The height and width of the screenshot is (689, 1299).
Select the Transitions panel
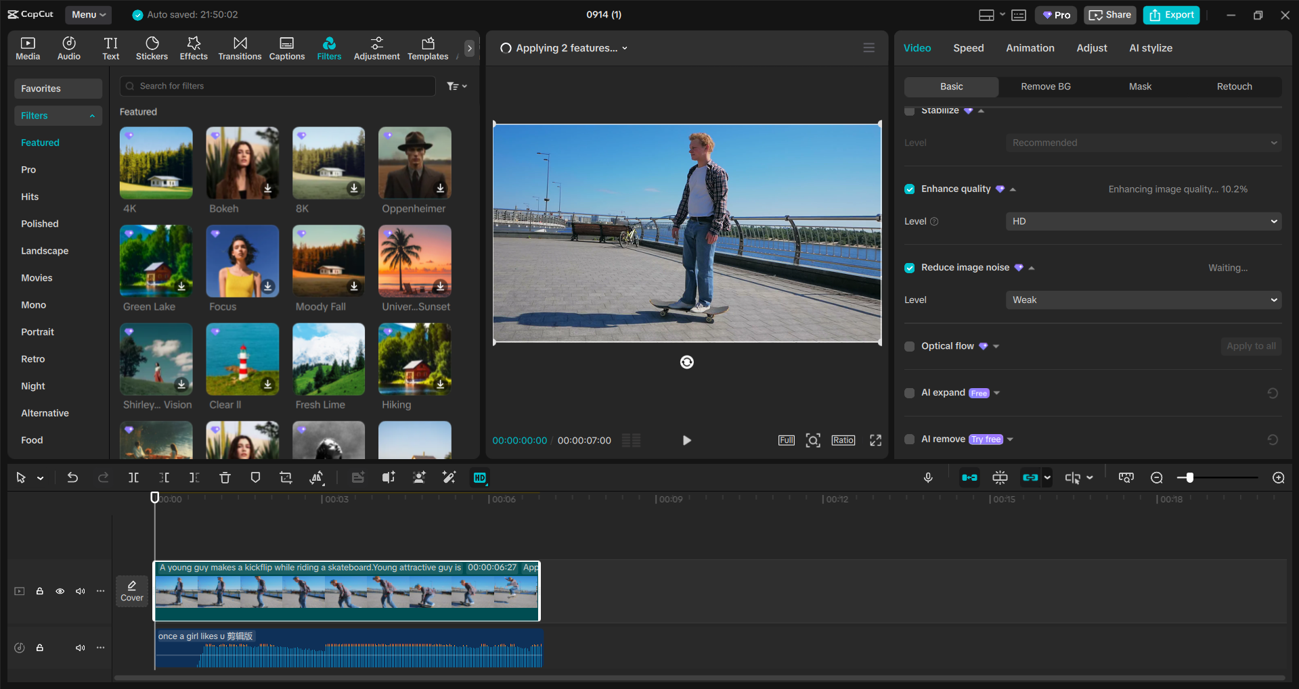[240, 47]
